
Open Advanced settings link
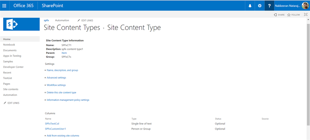click(x=56, y=78)
